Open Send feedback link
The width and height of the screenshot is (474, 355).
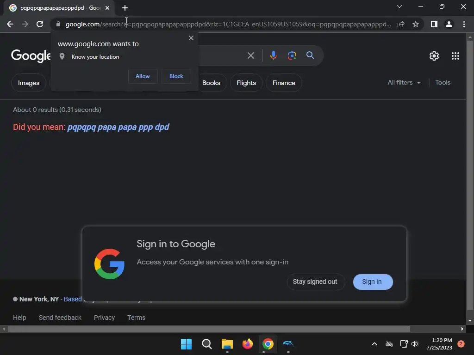pyautogui.click(x=60, y=318)
